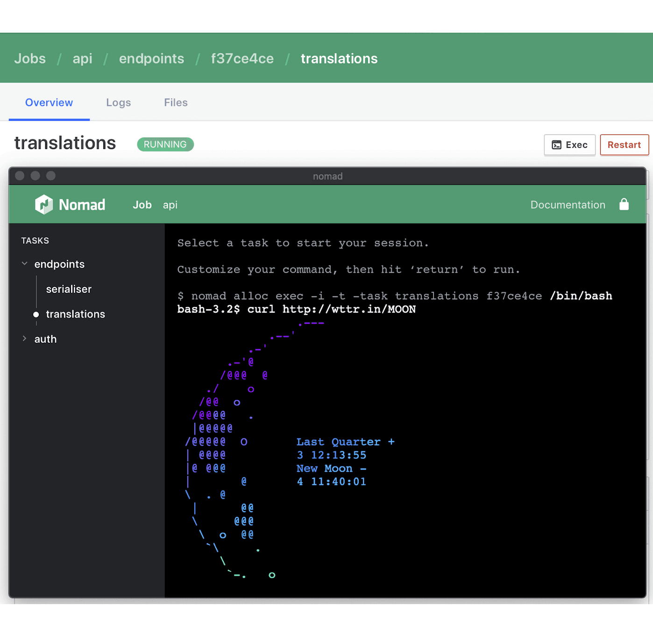Open the Documentation link
653x627 pixels.
(568, 205)
